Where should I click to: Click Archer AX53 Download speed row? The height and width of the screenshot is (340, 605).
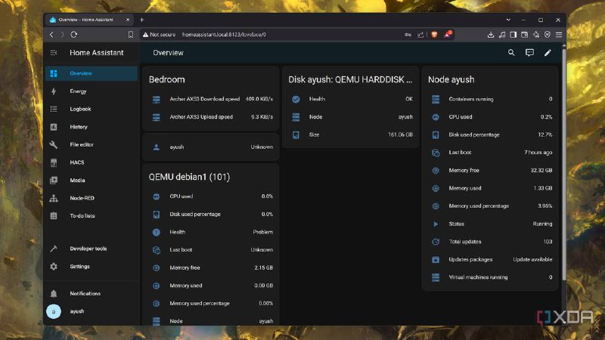(211, 99)
